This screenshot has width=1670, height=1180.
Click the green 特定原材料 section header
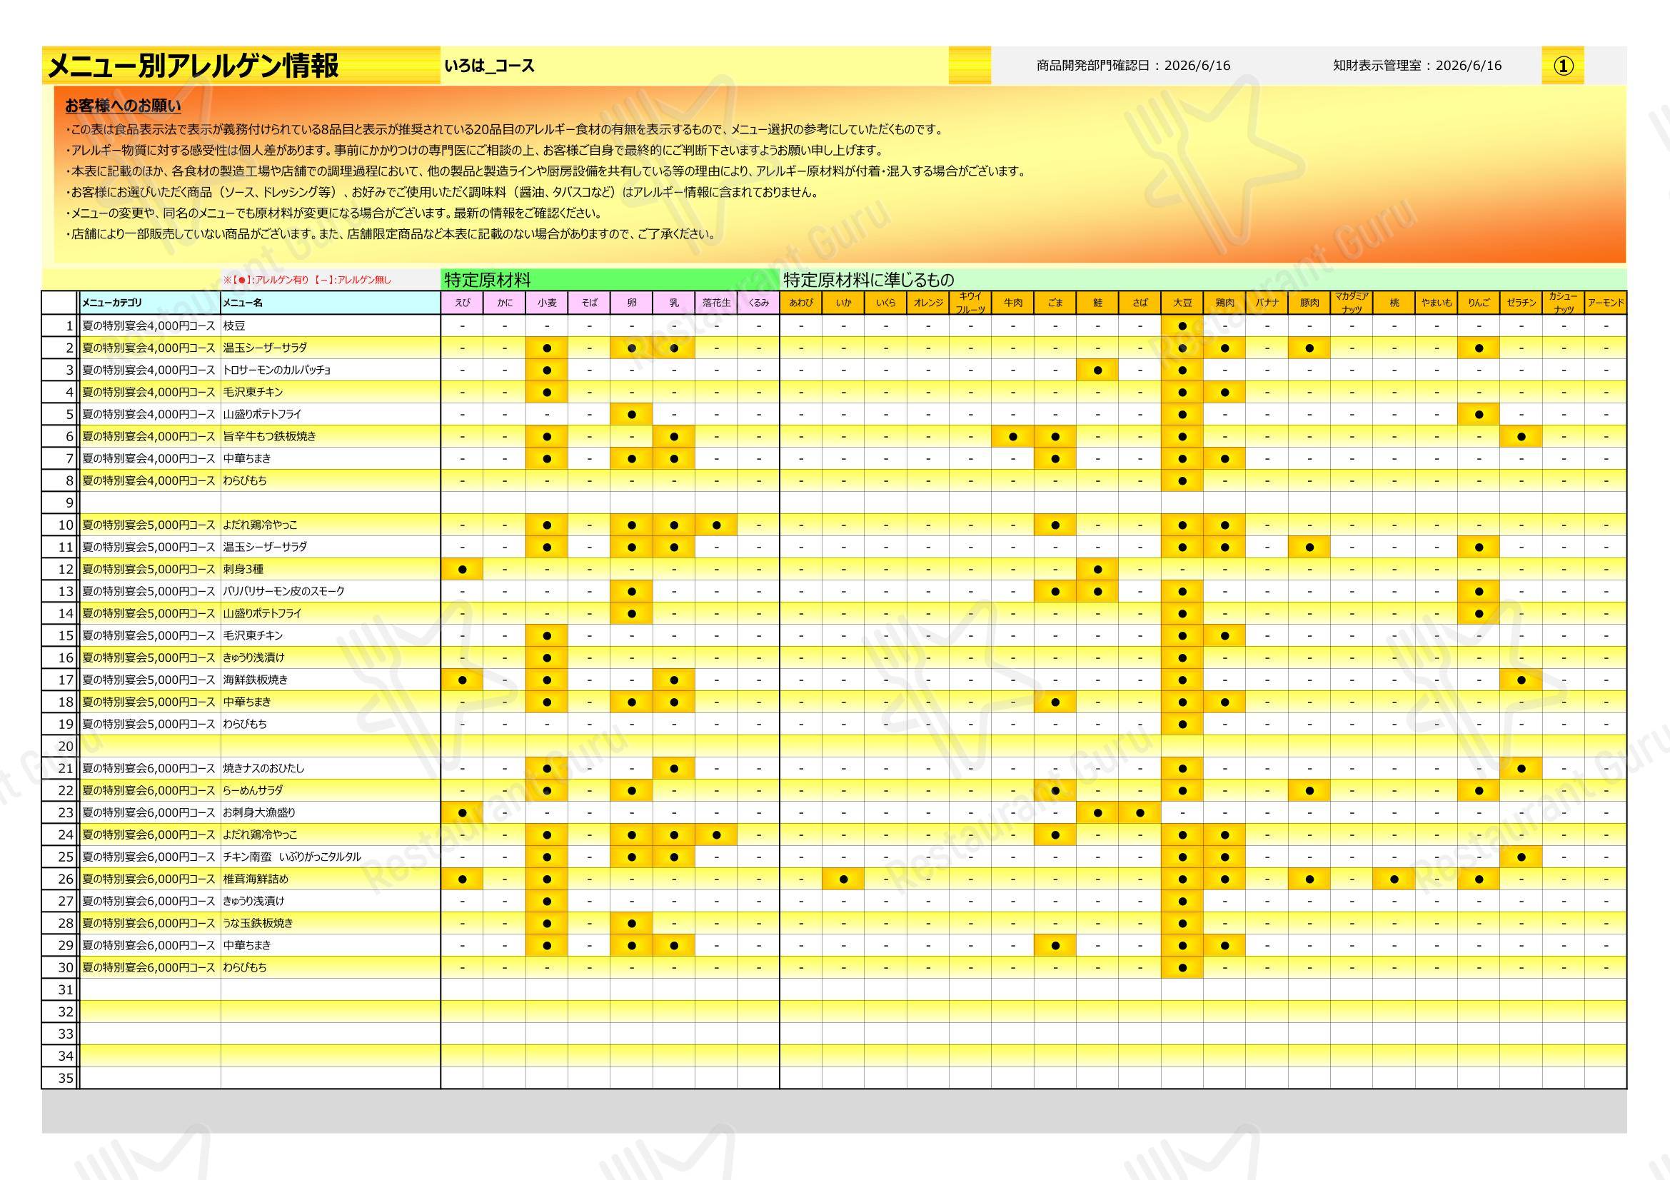pyautogui.click(x=610, y=280)
